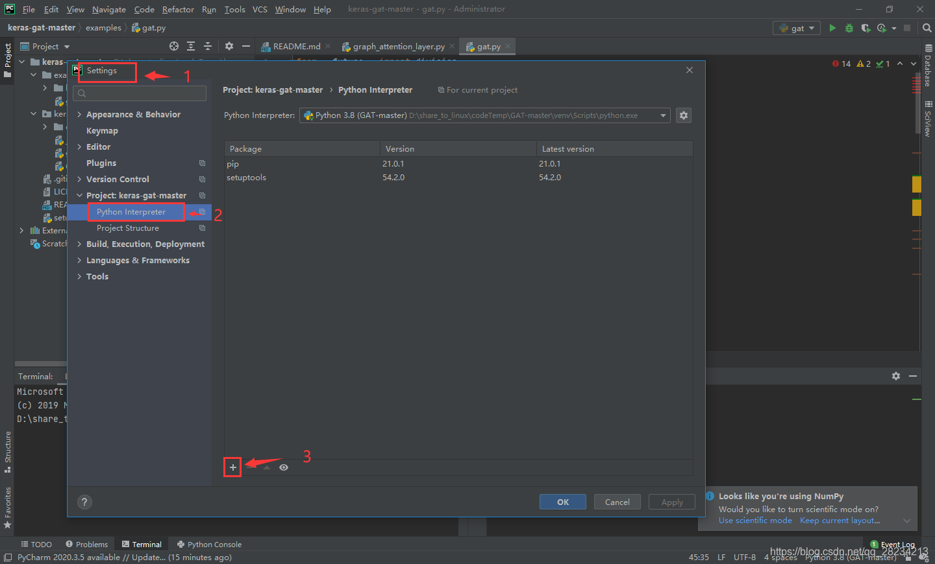Start the Debug tool with bug icon
Image resolution: width=935 pixels, height=564 pixels.
point(849,28)
